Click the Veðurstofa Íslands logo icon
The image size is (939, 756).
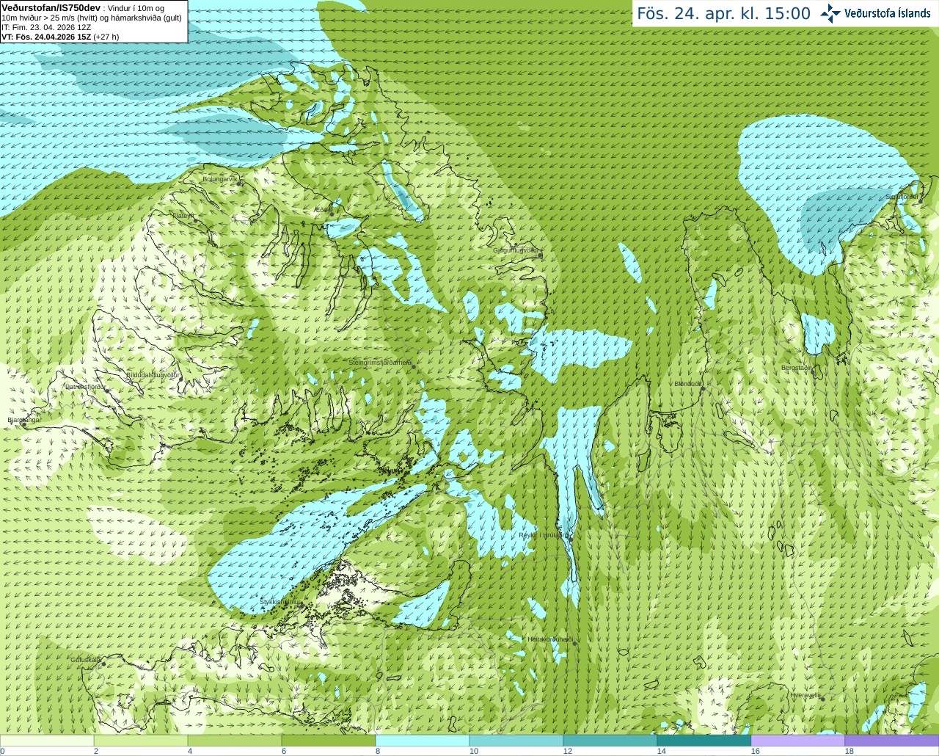(830, 13)
